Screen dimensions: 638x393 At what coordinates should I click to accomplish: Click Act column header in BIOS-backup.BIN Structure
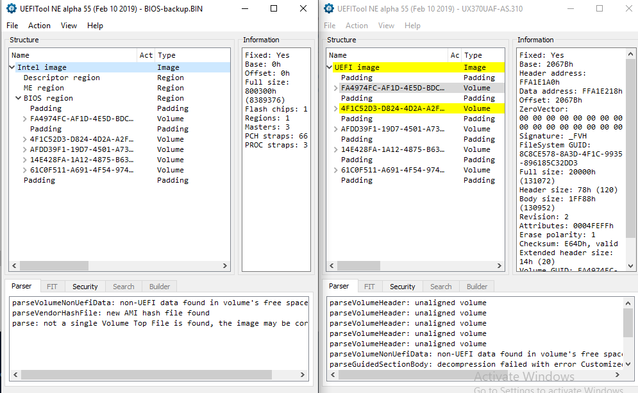click(x=146, y=55)
